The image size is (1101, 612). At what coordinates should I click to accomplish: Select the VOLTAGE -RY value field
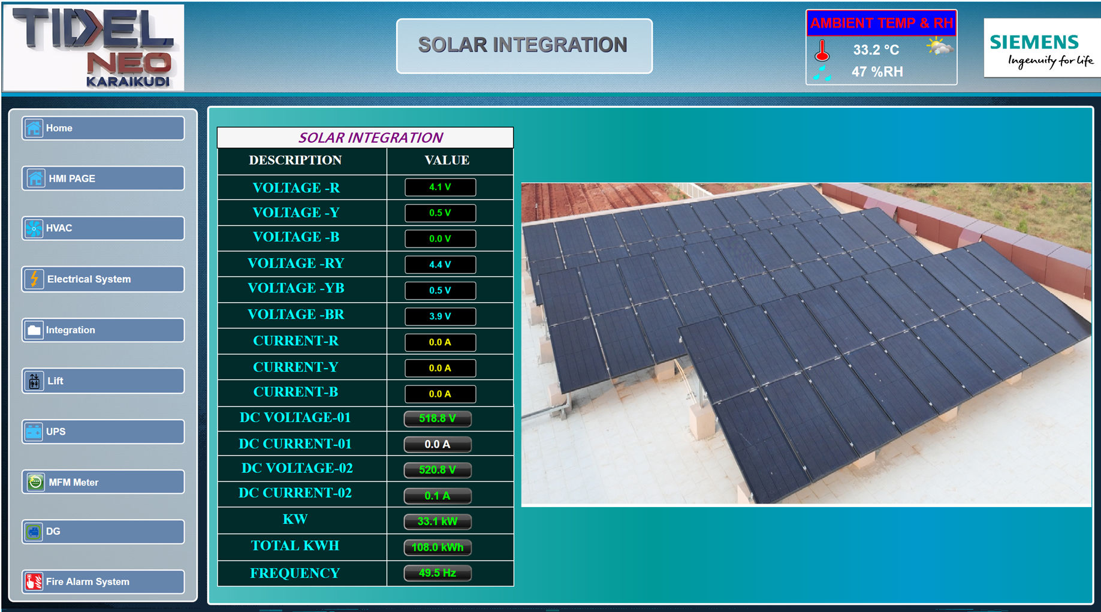tap(441, 264)
